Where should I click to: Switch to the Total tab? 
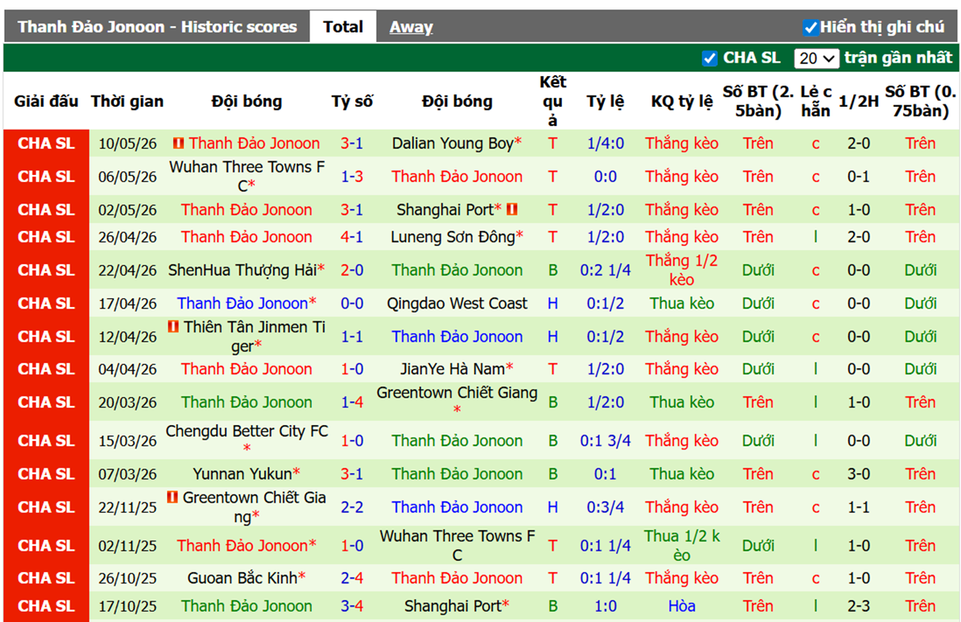coord(343,27)
